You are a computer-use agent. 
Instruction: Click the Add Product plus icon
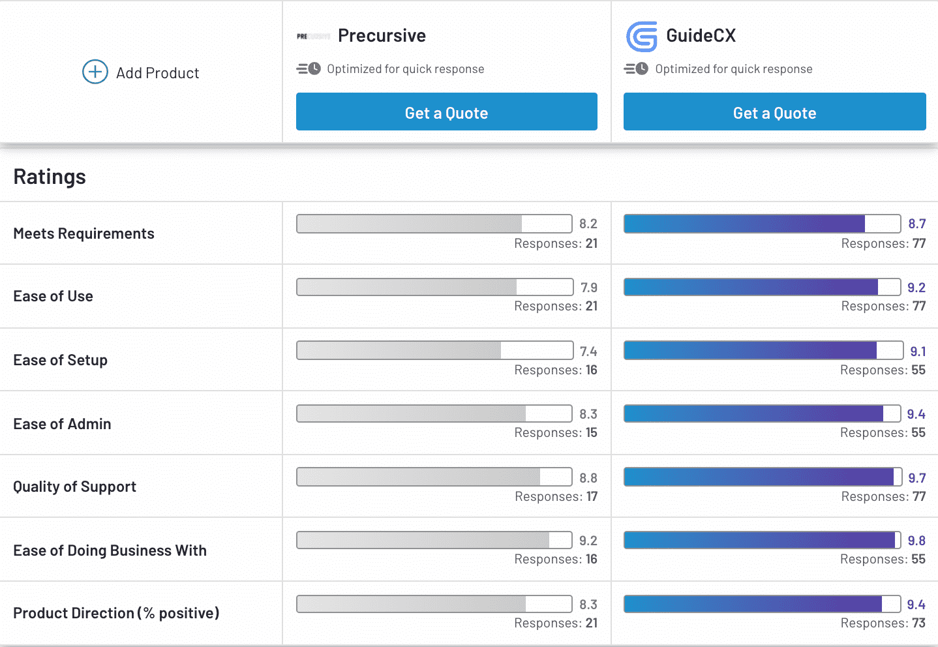click(95, 72)
